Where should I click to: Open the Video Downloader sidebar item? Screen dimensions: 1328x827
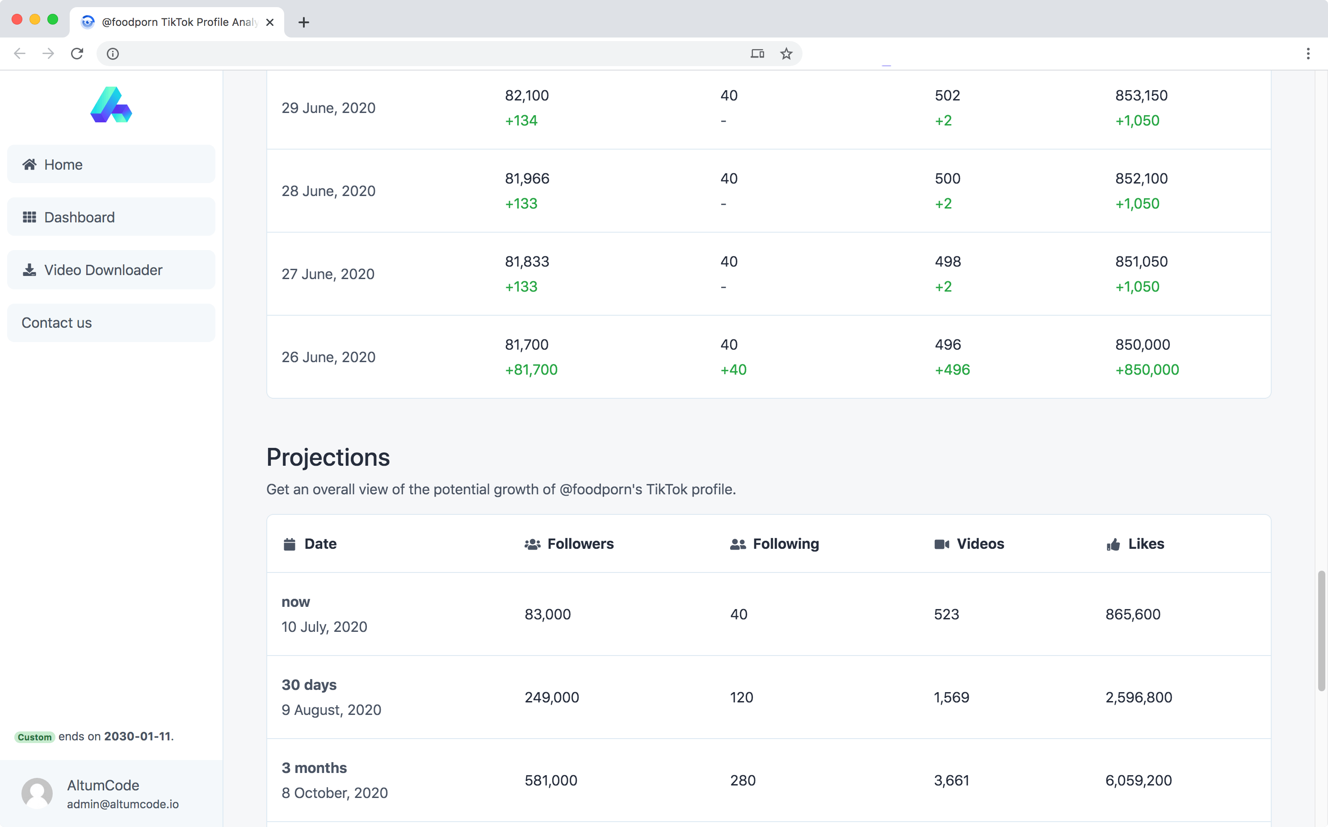(111, 270)
